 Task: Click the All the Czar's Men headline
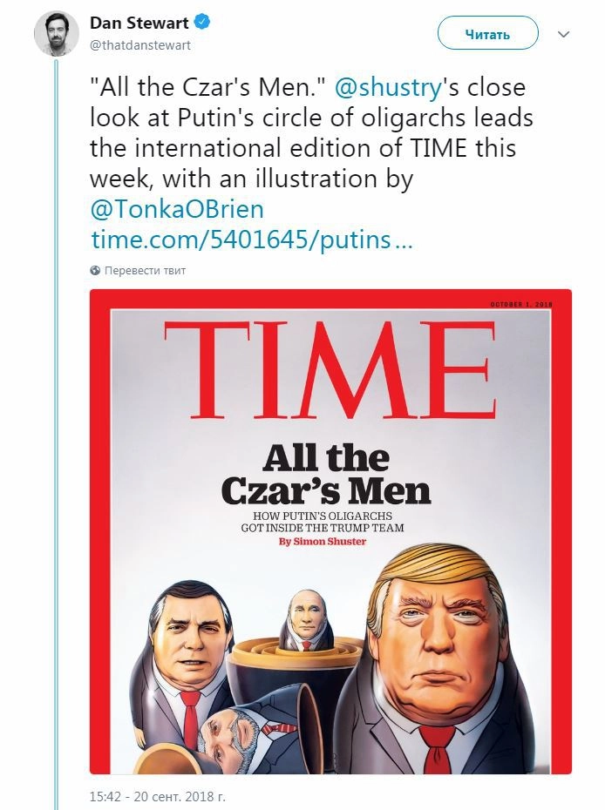[326, 475]
